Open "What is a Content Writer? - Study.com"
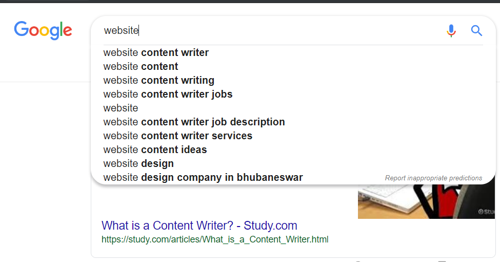500x262 pixels. pos(199,226)
